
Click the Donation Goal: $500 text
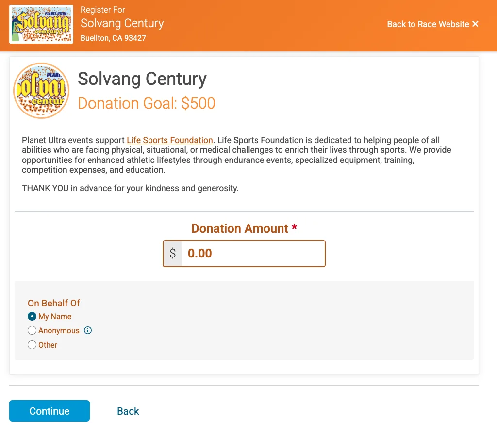point(146,103)
